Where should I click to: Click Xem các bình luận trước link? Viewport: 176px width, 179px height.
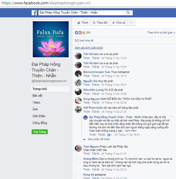click(89, 48)
